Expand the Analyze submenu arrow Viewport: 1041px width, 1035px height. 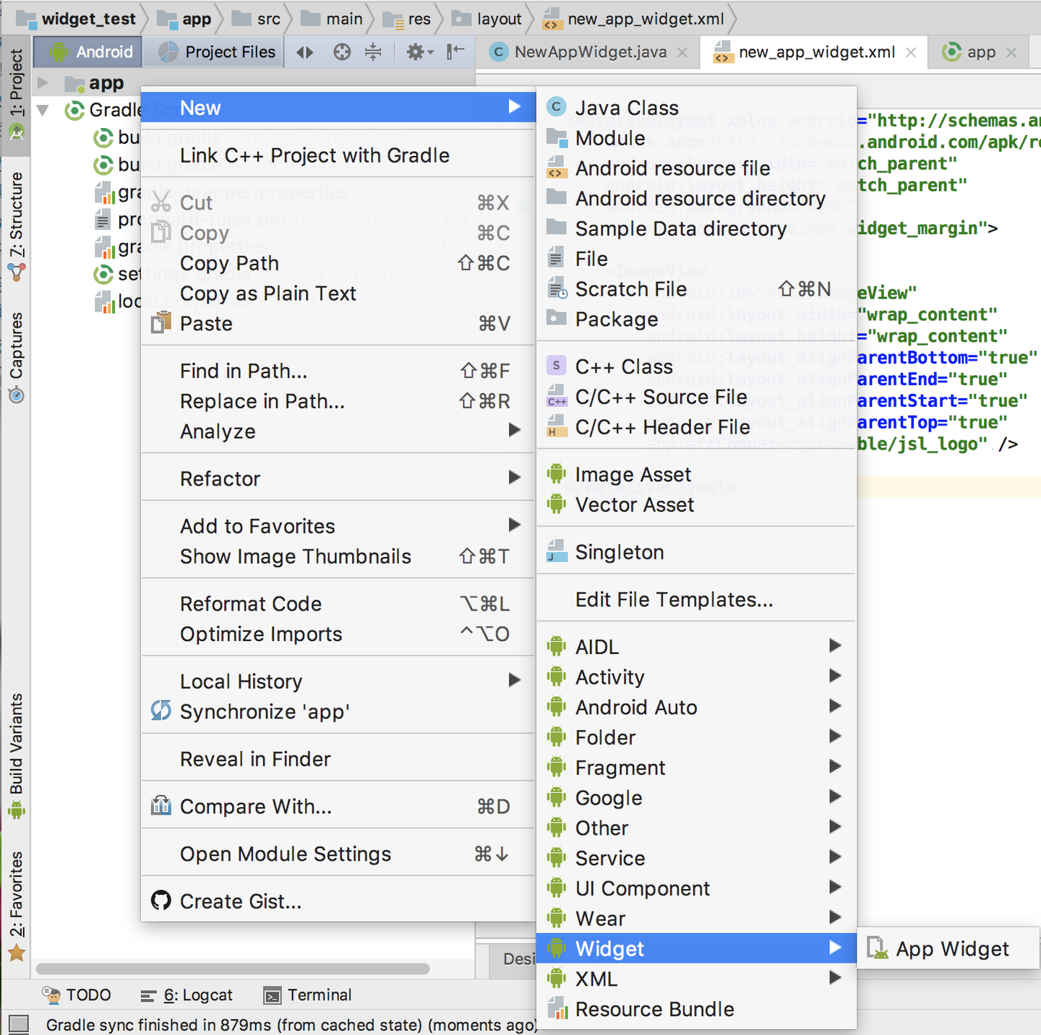514,431
